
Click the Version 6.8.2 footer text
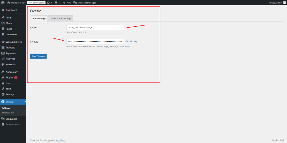278,140
